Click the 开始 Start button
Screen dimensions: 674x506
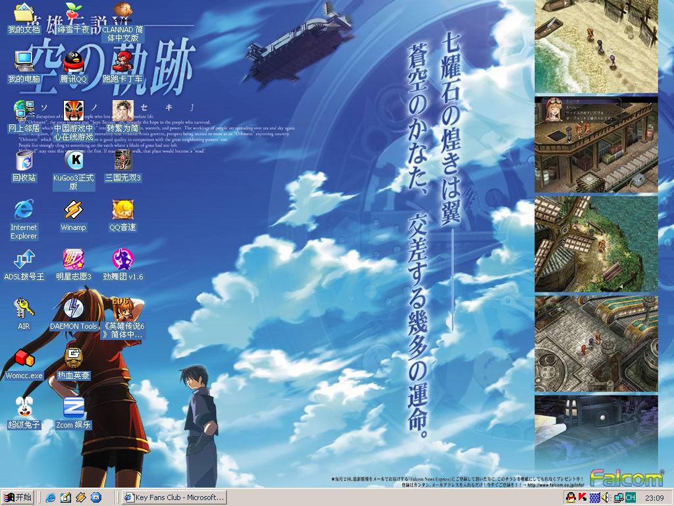(18, 497)
